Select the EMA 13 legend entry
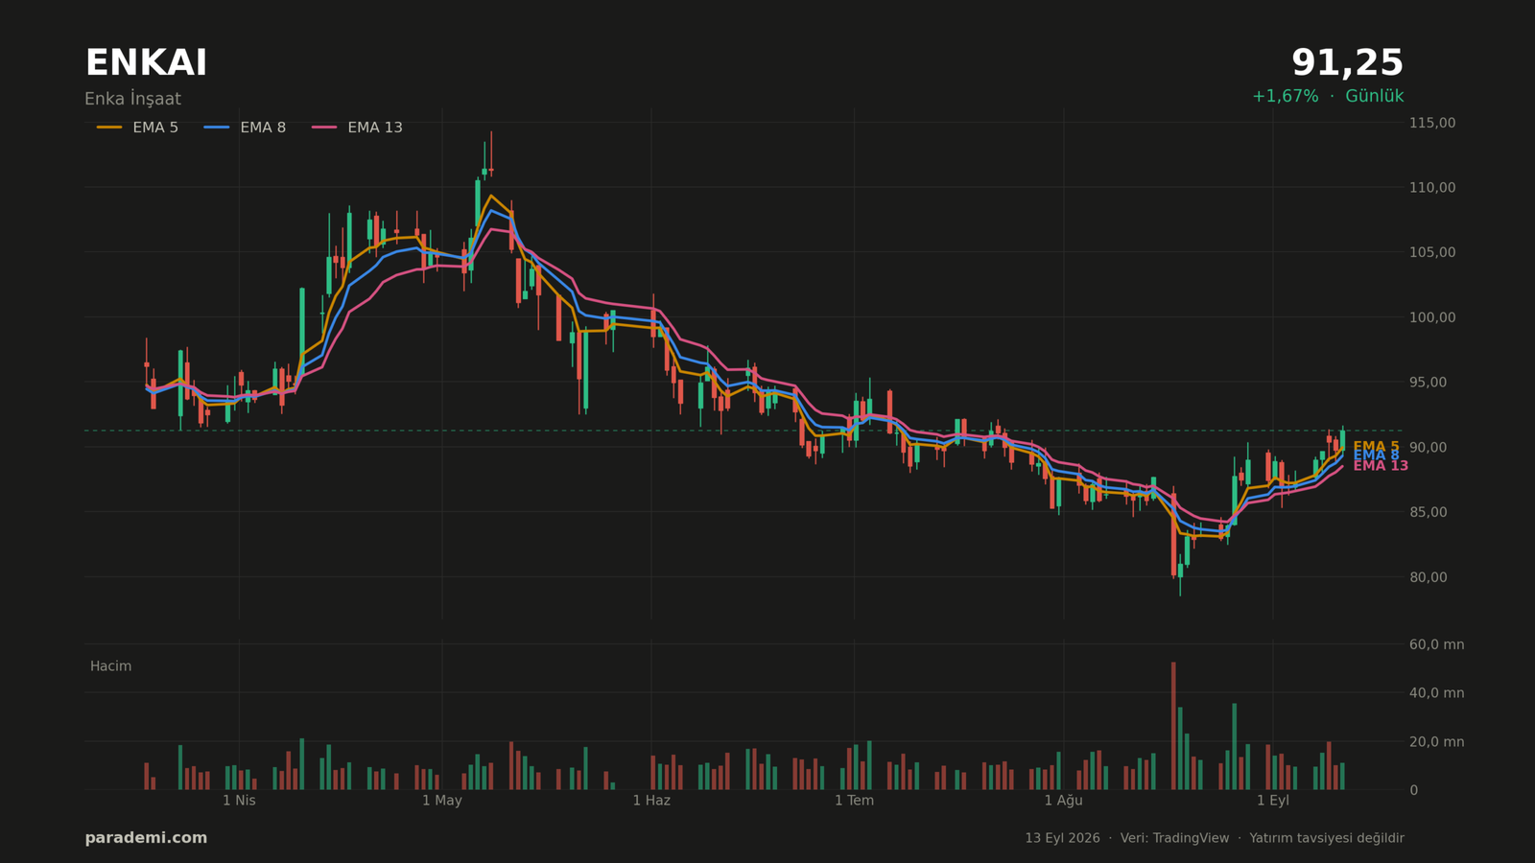Image resolution: width=1535 pixels, height=863 pixels. click(357, 128)
